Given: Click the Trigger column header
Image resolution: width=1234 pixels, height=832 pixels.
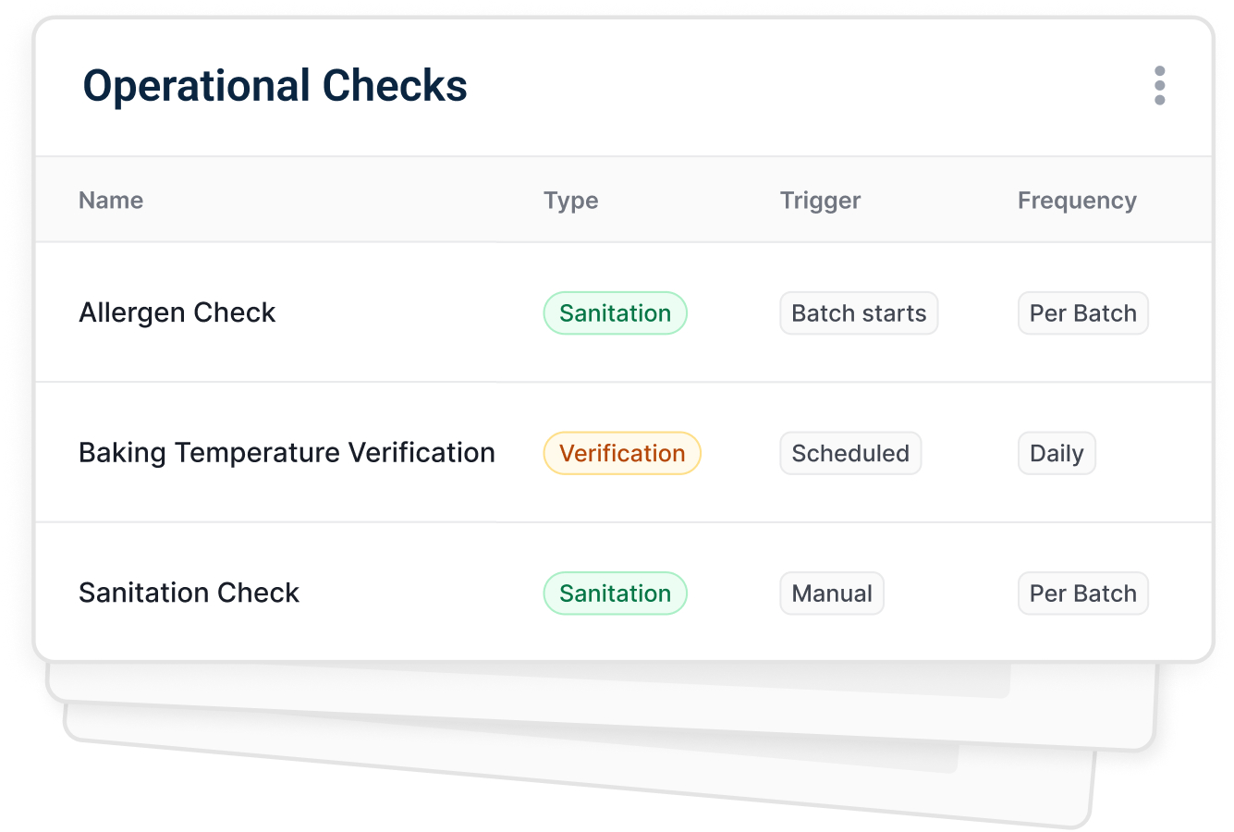Looking at the screenshot, I should (820, 201).
